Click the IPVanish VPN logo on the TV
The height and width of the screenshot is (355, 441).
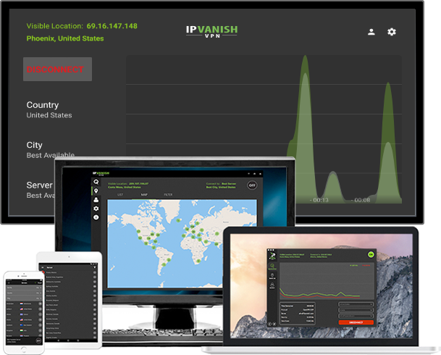[x=211, y=31]
